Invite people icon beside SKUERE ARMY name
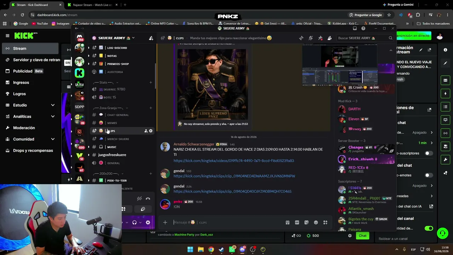This screenshot has width=453, height=255. pyautogui.click(x=151, y=38)
